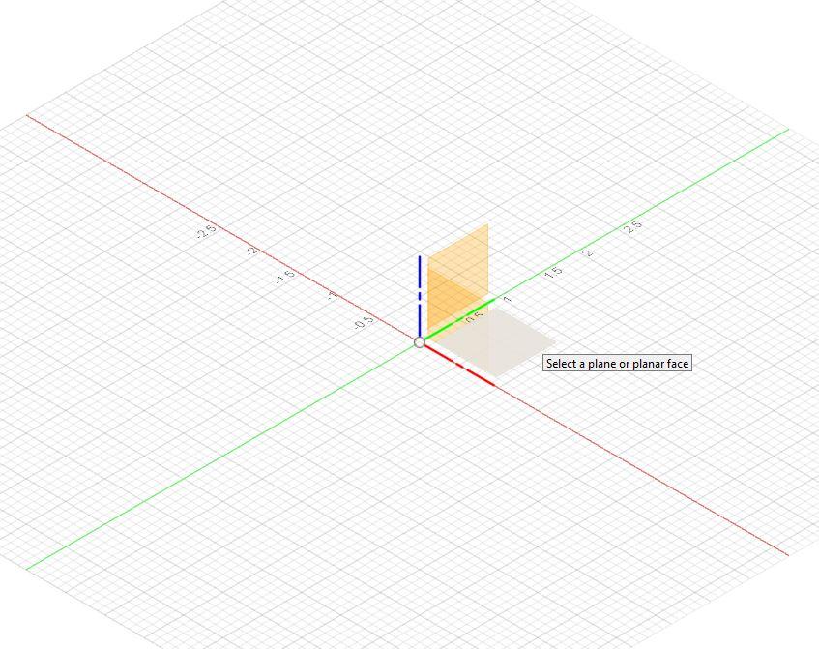Screen dimensions: 819x649
Task: Click the blue vertical Z axis
Action: [420, 296]
